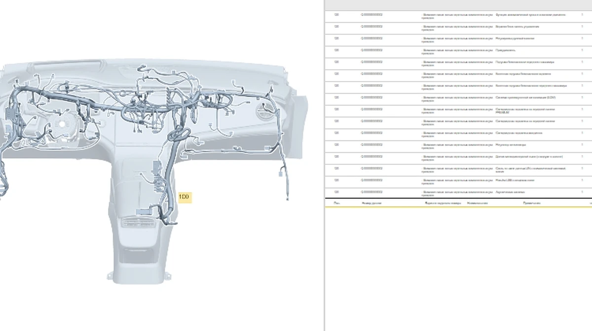Click the "Наименование" column header

[477, 203]
